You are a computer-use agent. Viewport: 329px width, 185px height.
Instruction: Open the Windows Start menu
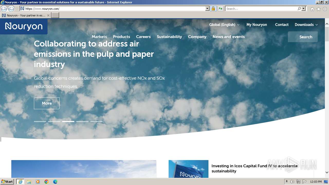(x=7, y=182)
